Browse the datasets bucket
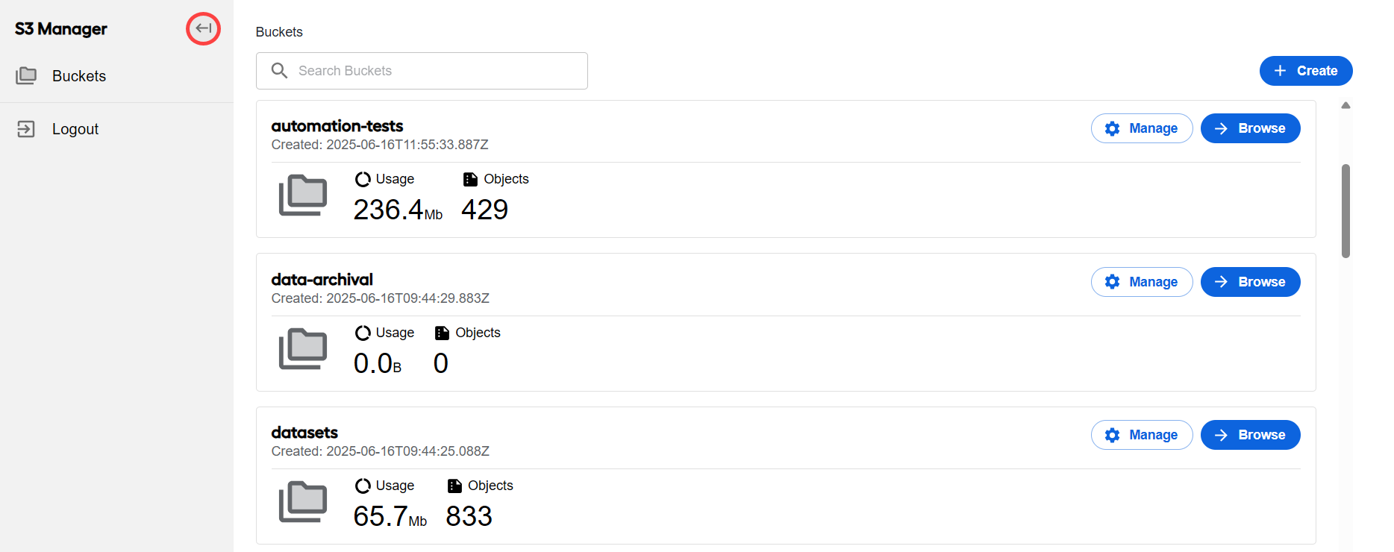Screen dimensions: 1394x552 point(1251,435)
